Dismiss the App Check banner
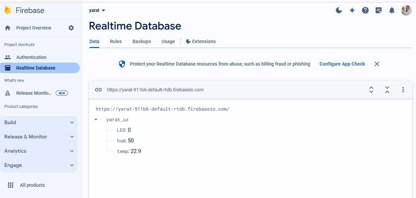The width and height of the screenshot is (416, 198). point(377,64)
